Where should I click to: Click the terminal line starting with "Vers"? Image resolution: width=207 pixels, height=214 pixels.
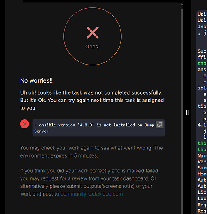202,162
